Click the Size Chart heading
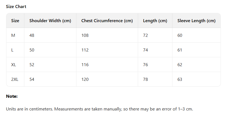This screenshot has height=116, width=246. click(16, 7)
